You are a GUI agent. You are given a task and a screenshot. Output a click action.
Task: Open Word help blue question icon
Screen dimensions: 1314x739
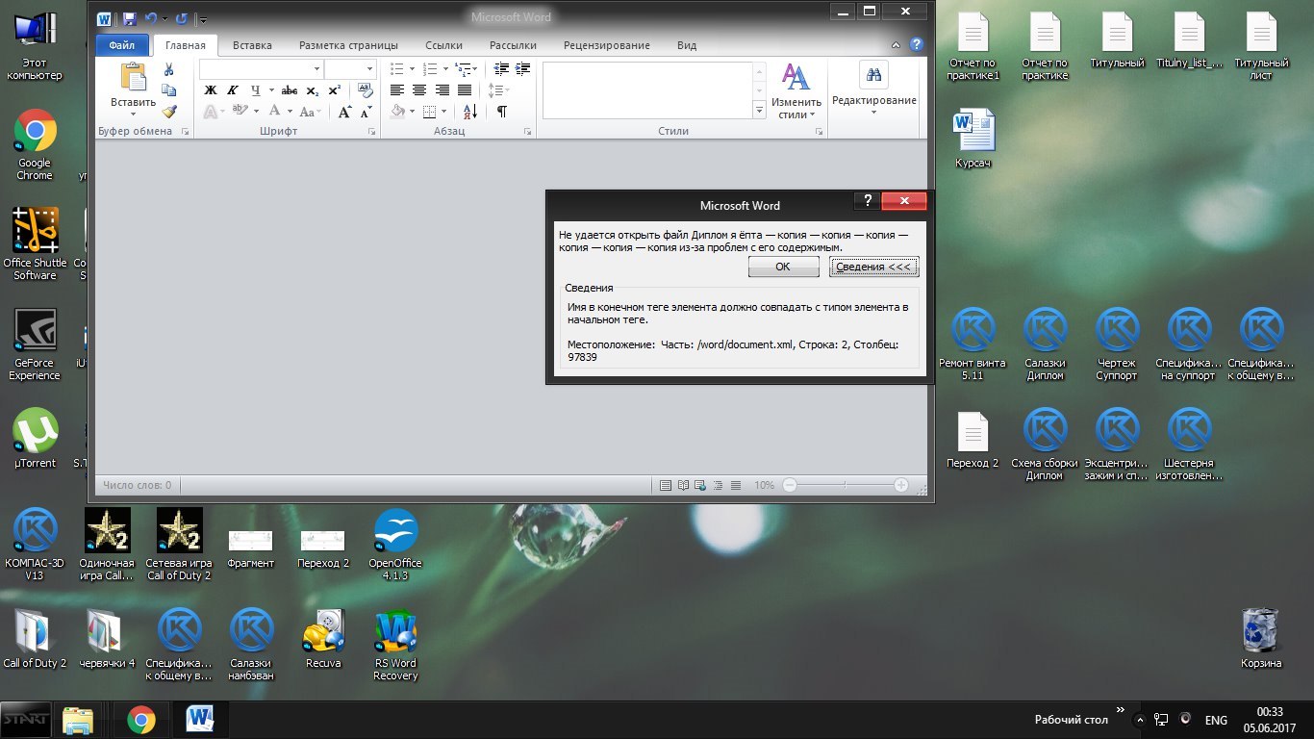(916, 45)
